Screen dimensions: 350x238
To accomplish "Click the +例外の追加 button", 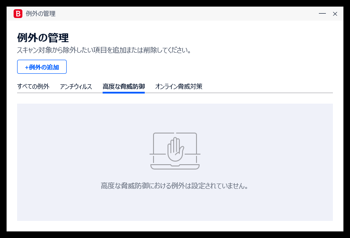I will pyautogui.click(x=42, y=67).
